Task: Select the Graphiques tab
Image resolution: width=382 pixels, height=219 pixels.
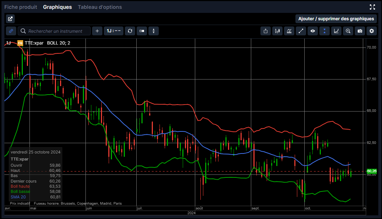Action: (x=57, y=7)
